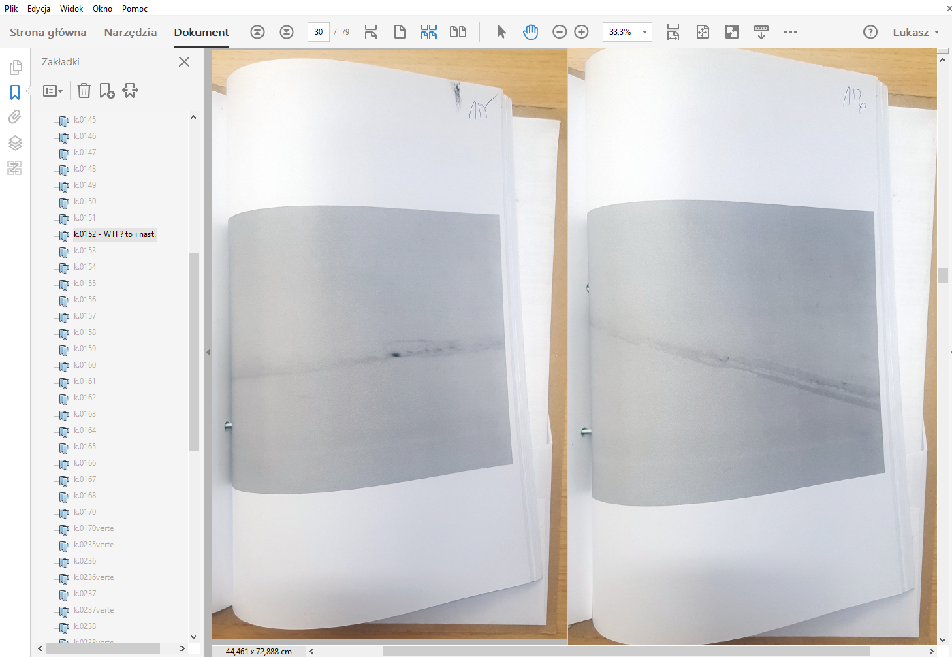Zoom in with the plus icon
This screenshot has height=657, width=952.
[x=582, y=32]
